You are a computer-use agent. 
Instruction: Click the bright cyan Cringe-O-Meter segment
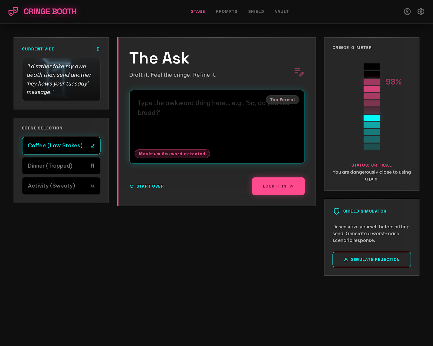pos(372,118)
